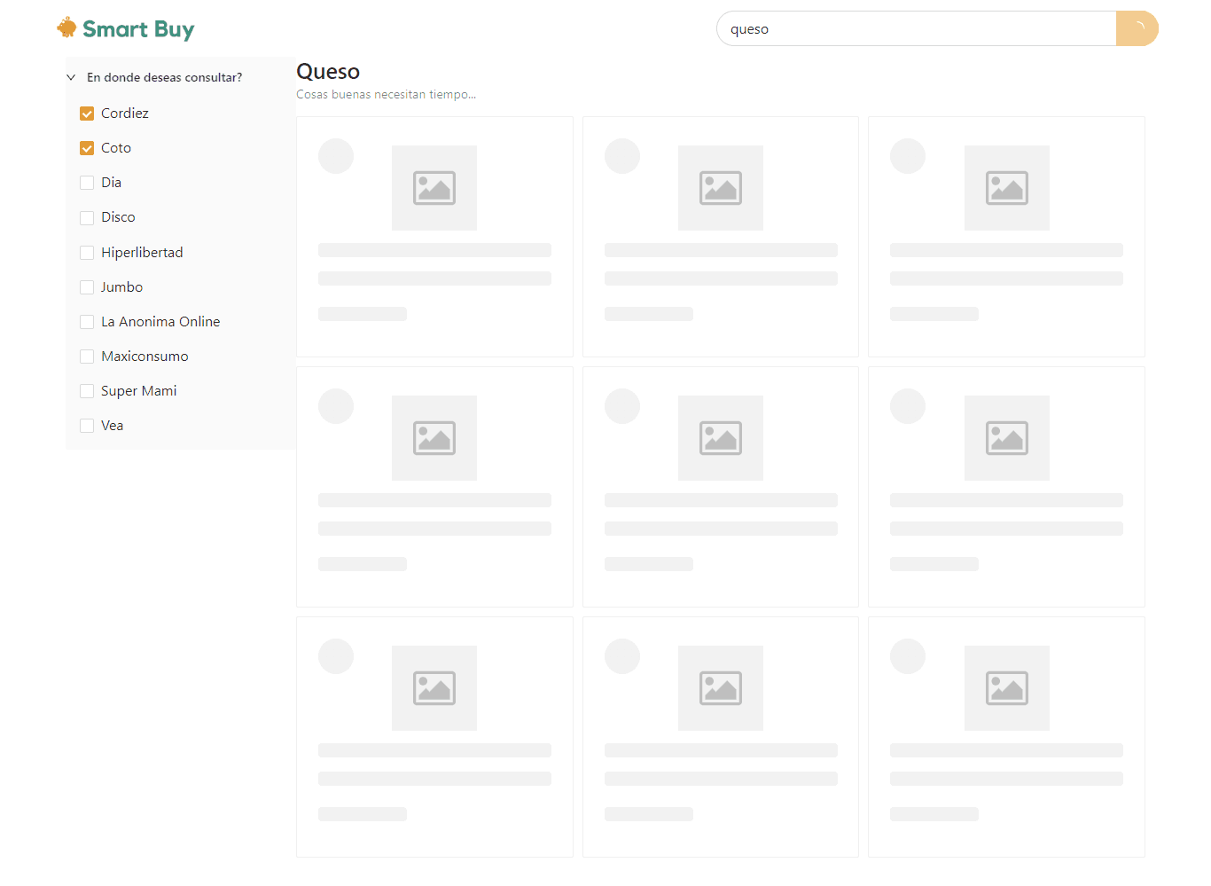The height and width of the screenshot is (886, 1211).
Task: Click the search magnifier button beside the search bar
Action: click(x=1137, y=28)
